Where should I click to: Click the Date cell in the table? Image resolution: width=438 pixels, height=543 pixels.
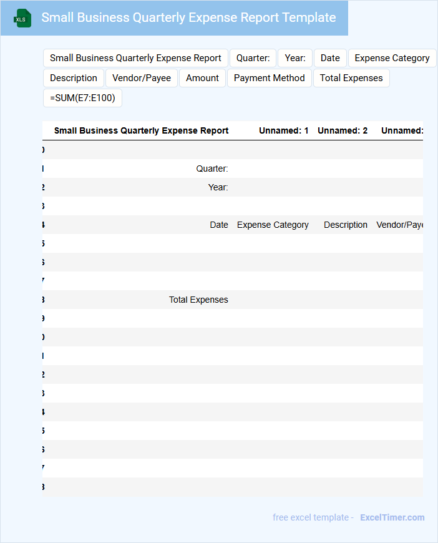[219, 225]
